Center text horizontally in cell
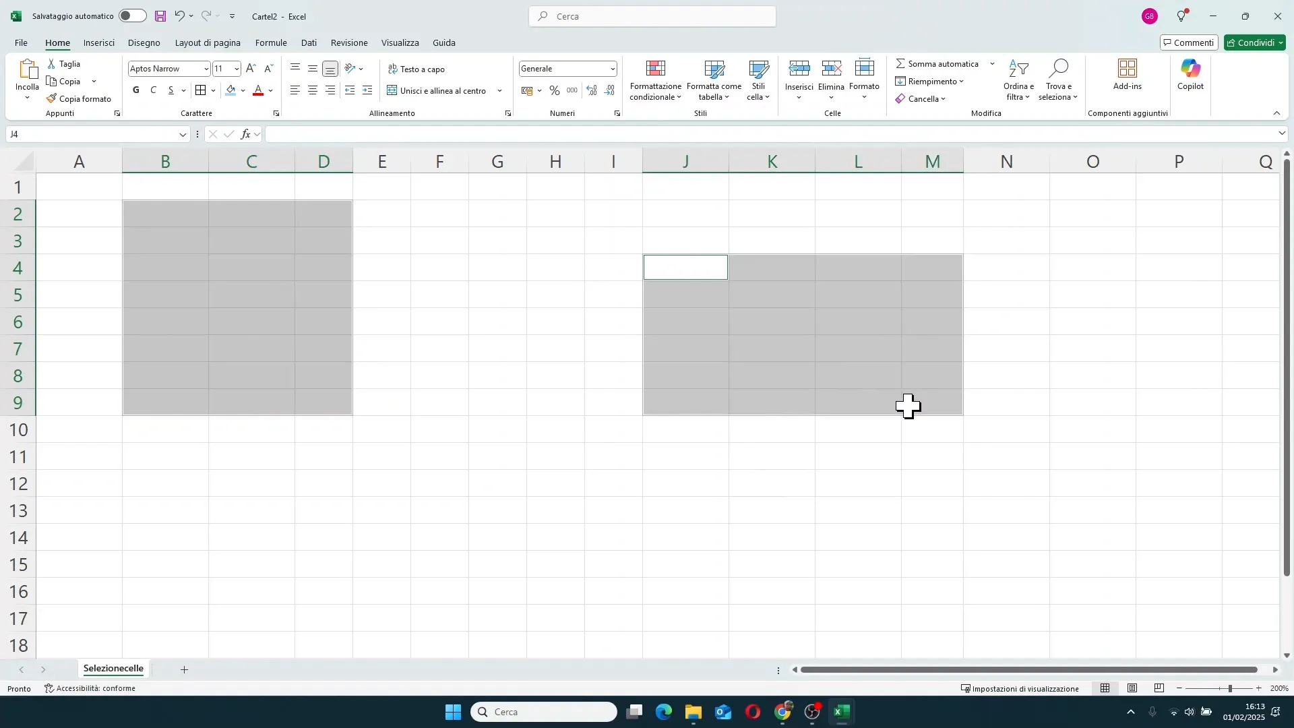The height and width of the screenshot is (728, 1294). [313, 90]
